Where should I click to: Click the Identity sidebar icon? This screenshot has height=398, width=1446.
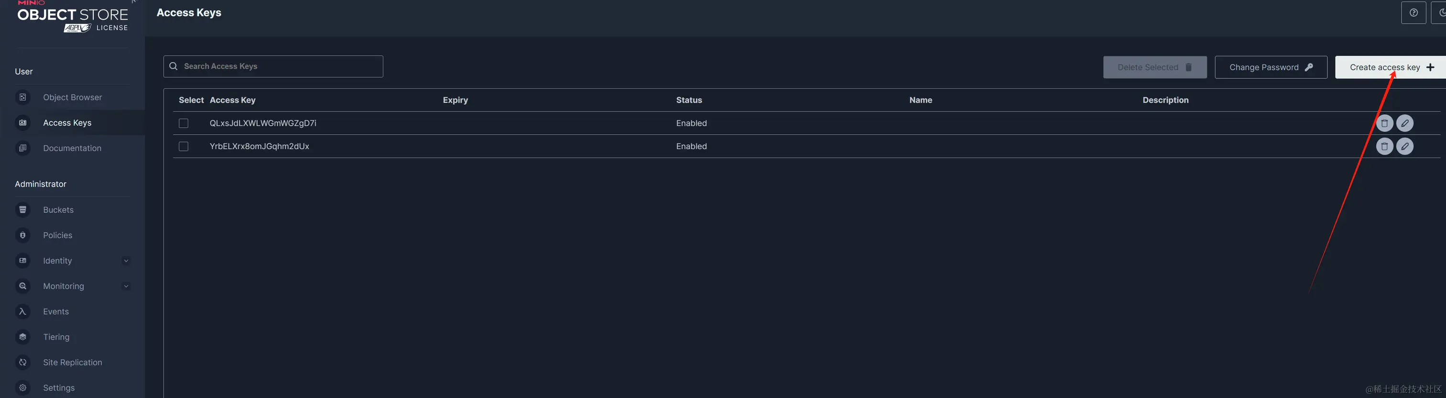(x=23, y=261)
